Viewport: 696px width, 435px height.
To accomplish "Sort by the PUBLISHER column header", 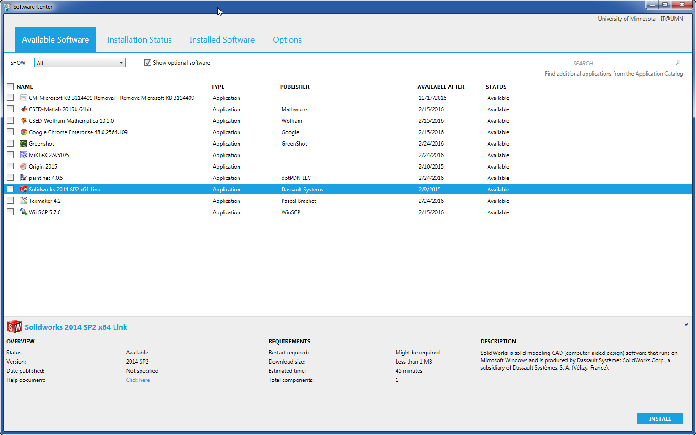I will [295, 87].
